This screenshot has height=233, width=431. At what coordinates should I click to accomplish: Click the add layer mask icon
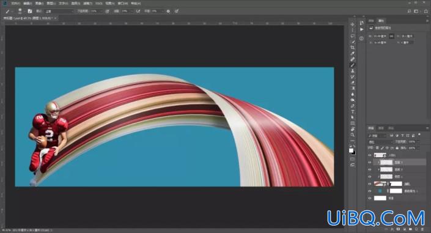[x=398, y=229]
